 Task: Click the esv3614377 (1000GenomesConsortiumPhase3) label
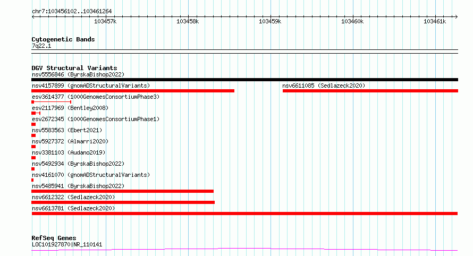coord(96,97)
